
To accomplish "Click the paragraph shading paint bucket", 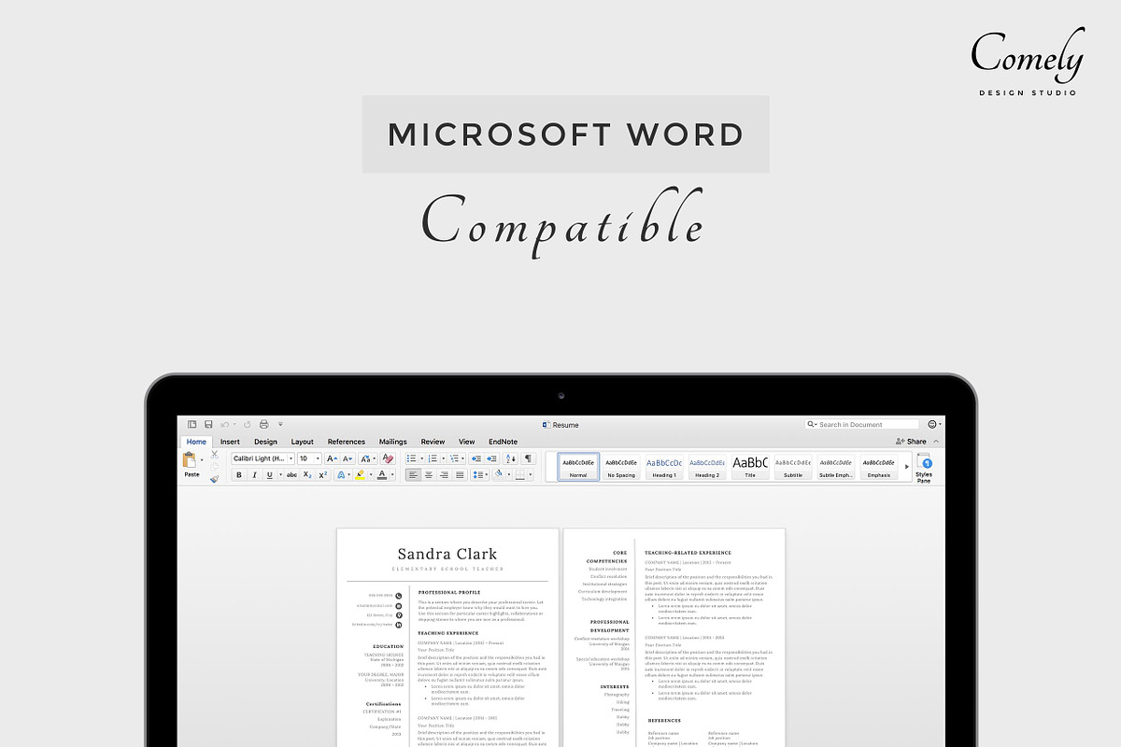I will point(499,474).
